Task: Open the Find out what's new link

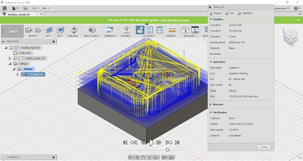Action: pyautogui.click(x=175, y=20)
